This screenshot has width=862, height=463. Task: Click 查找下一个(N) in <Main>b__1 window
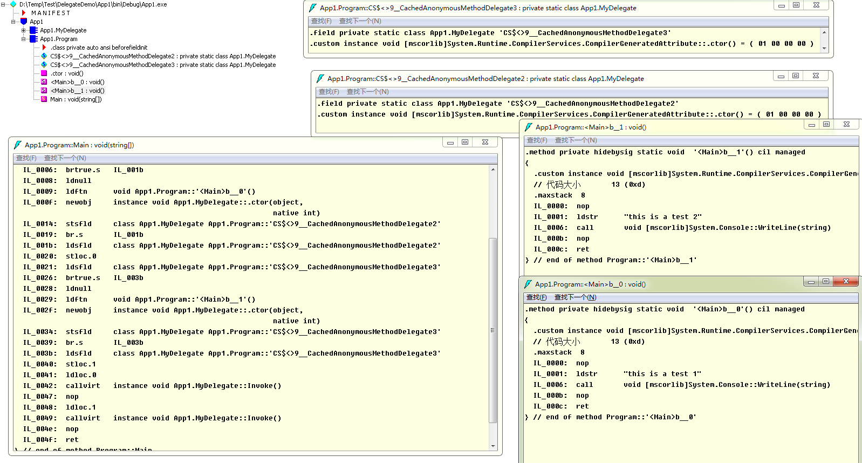point(576,140)
